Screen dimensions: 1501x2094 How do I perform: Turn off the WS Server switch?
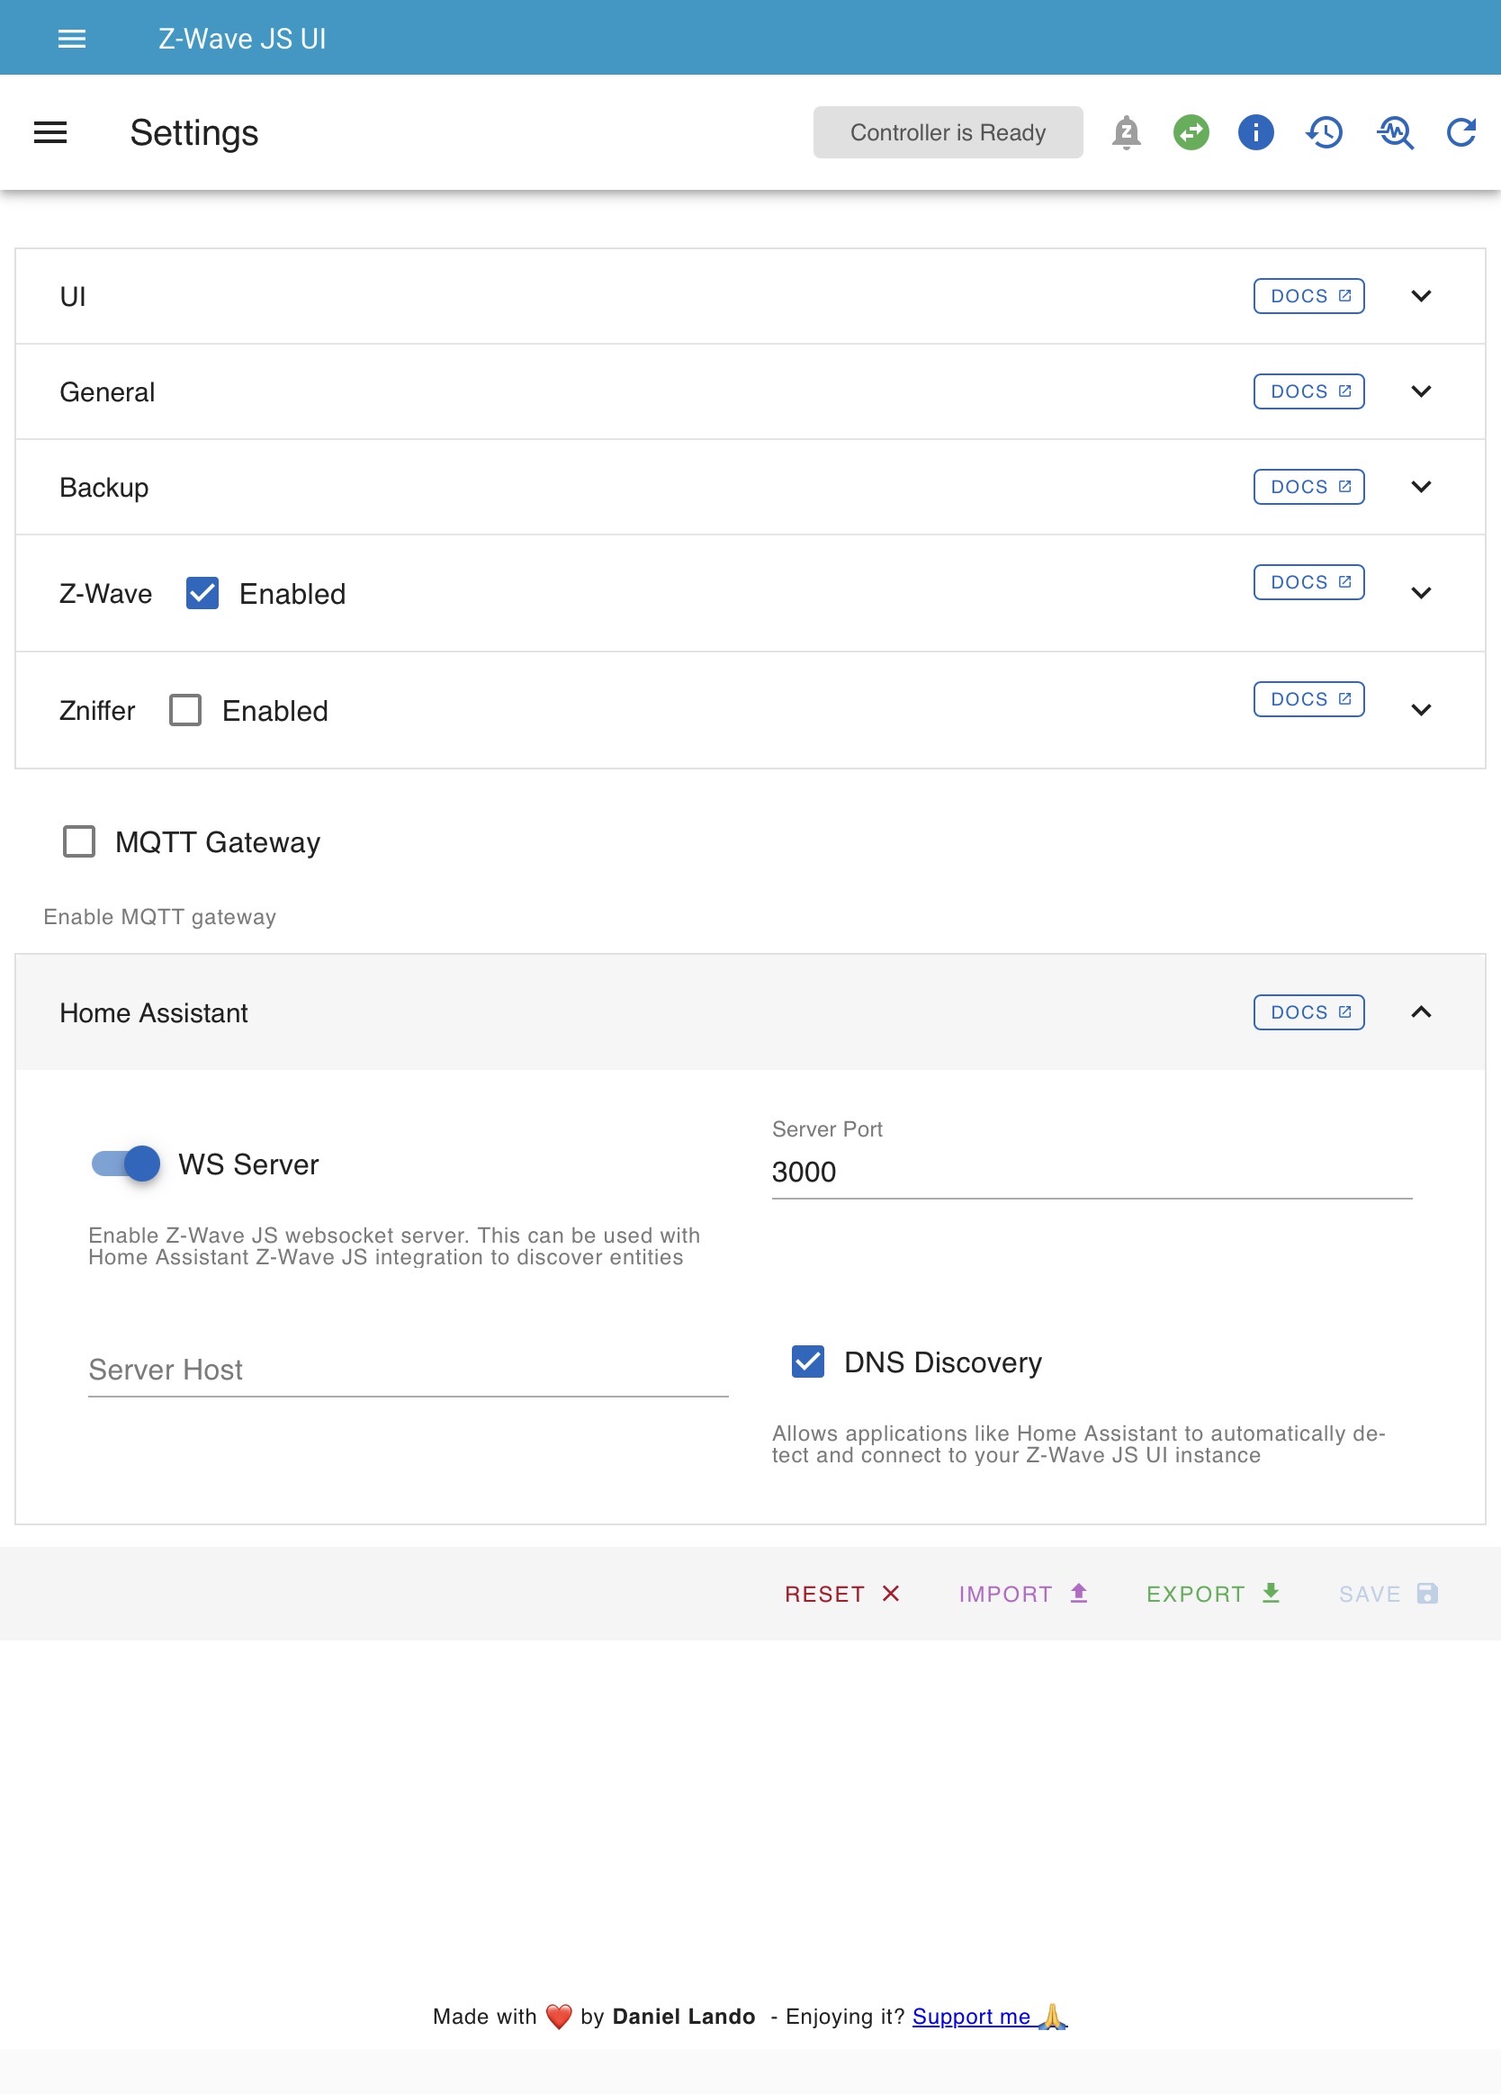click(127, 1164)
